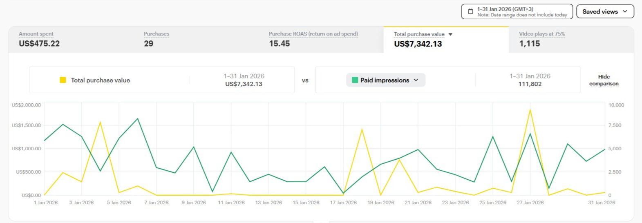
Task: Click the 111,802 paid impressions total
Action: pos(530,84)
